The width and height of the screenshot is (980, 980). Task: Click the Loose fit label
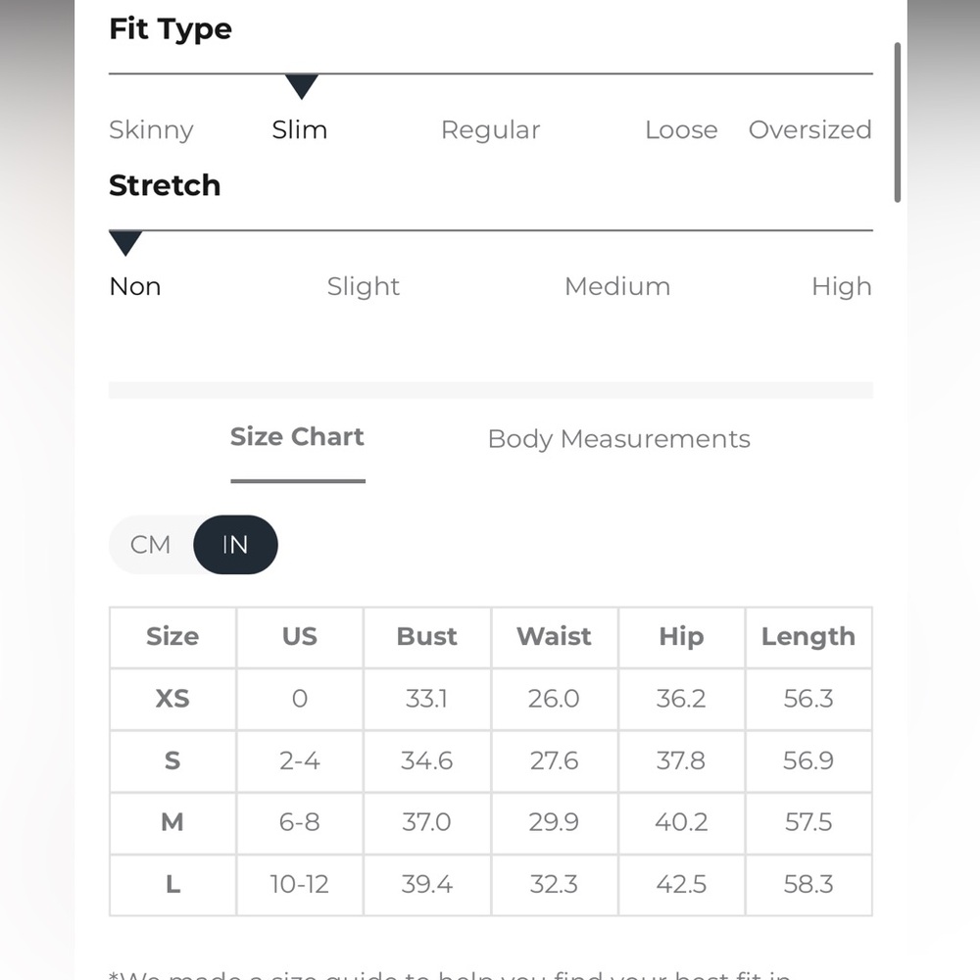point(681,129)
